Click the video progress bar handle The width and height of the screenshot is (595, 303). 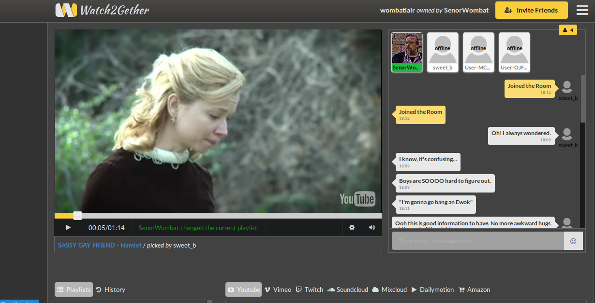pyautogui.click(x=77, y=216)
